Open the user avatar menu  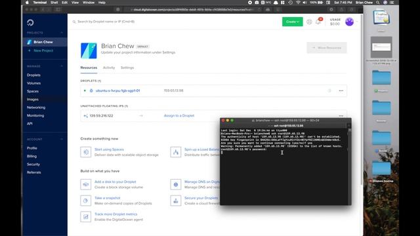coord(349,22)
